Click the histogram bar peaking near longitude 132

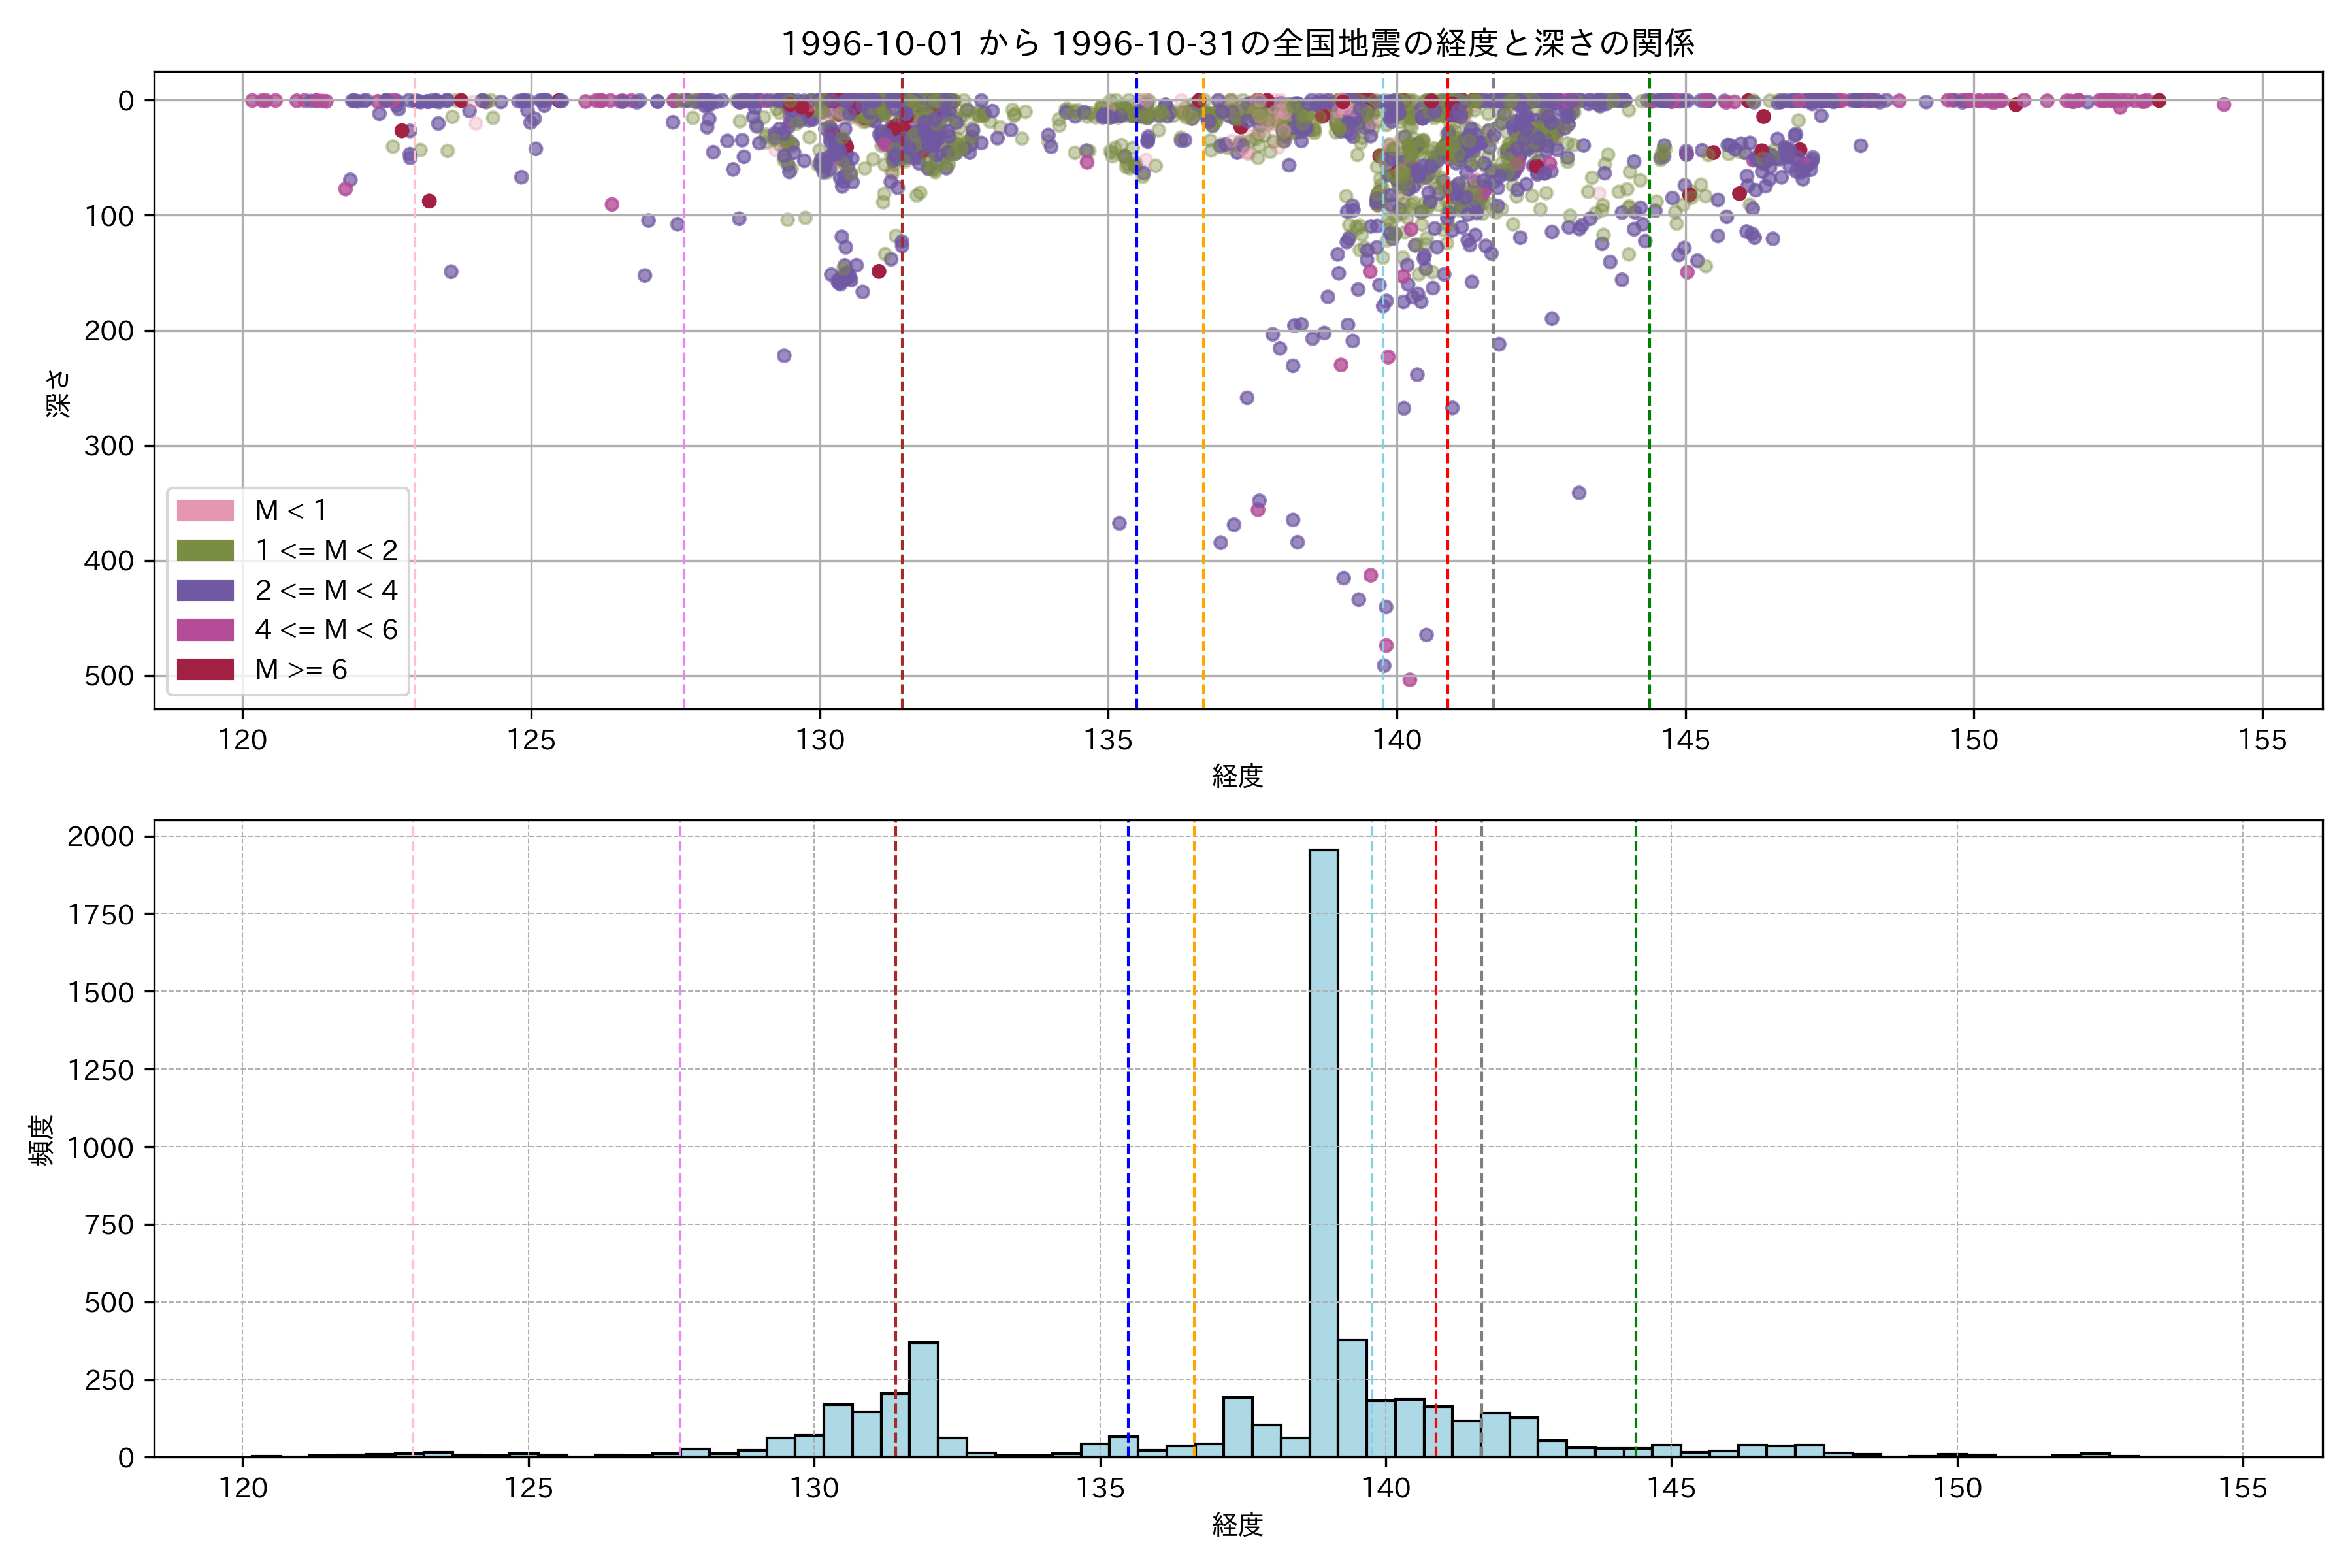923,1400
